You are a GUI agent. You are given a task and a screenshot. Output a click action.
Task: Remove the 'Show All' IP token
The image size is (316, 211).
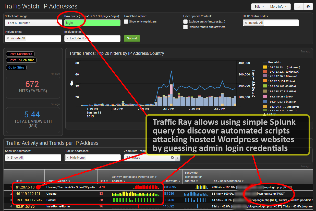(8, 158)
